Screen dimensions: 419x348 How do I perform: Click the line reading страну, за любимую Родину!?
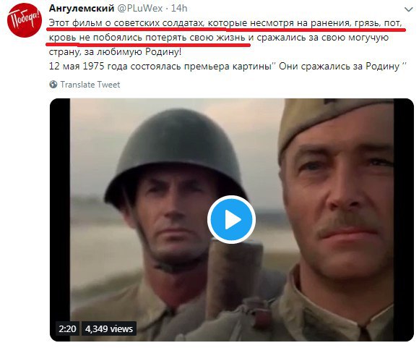tap(115, 51)
